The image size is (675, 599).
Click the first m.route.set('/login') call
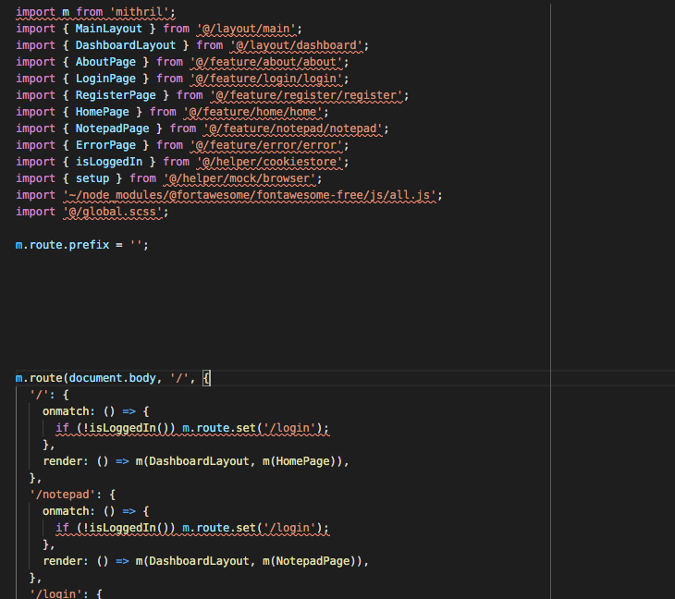click(252, 428)
